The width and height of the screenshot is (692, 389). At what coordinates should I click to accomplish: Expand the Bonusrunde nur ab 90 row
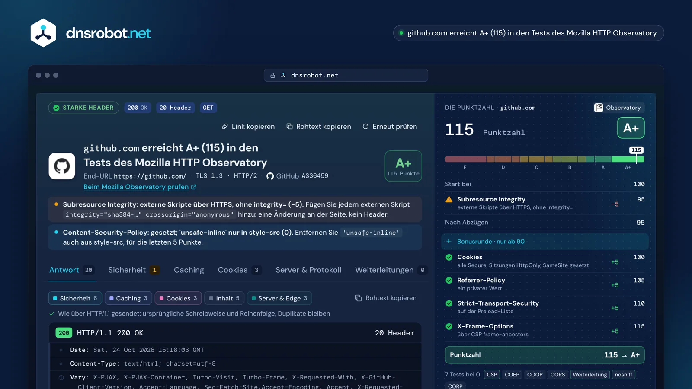pos(545,242)
